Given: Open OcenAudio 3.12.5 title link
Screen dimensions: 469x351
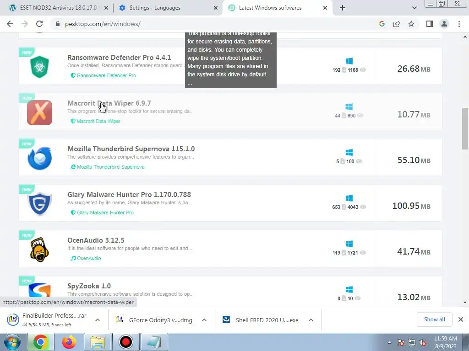Looking at the screenshot, I should pos(96,240).
